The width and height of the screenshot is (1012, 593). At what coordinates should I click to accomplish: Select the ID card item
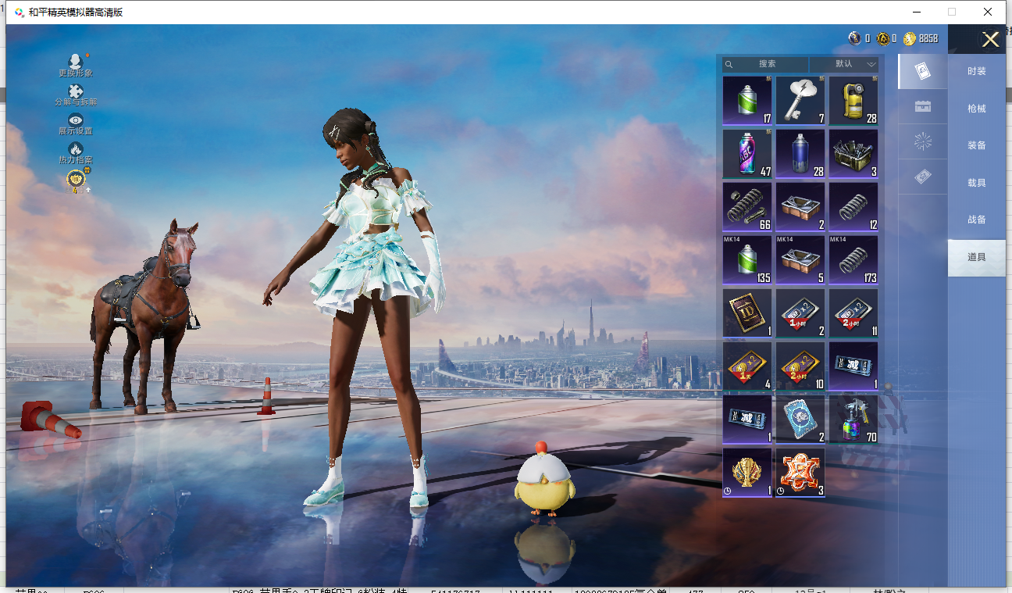point(747,313)
